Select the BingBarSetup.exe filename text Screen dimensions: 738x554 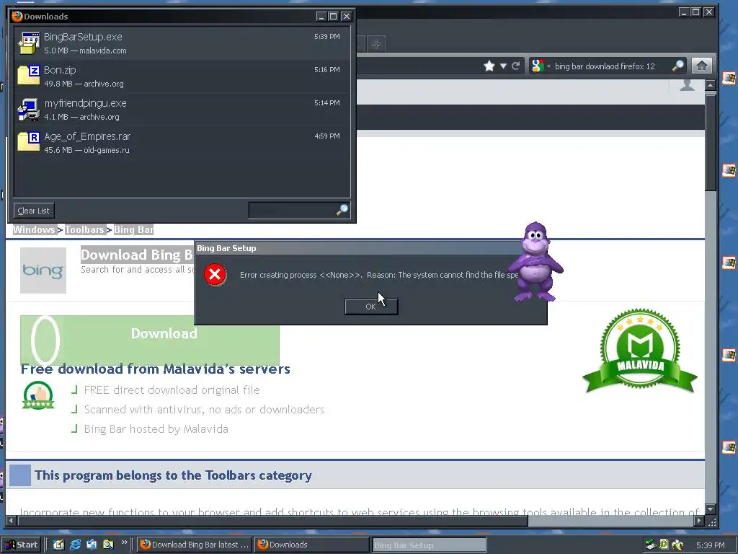[x=83, y=37]
